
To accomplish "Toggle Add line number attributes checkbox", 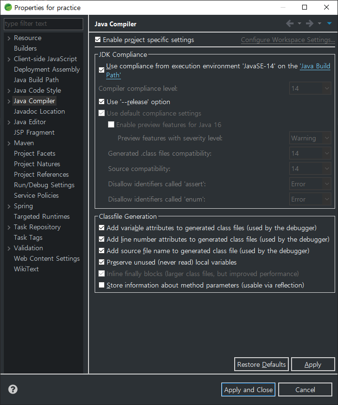I will 102,239.
